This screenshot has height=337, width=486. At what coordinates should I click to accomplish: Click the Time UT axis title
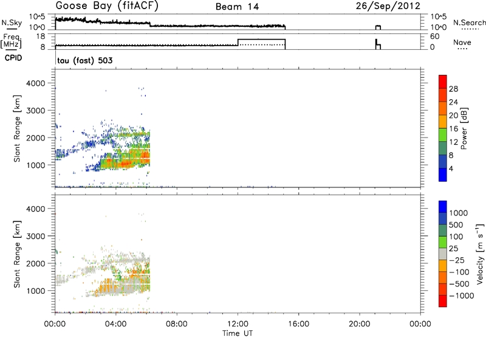(238, 333)
